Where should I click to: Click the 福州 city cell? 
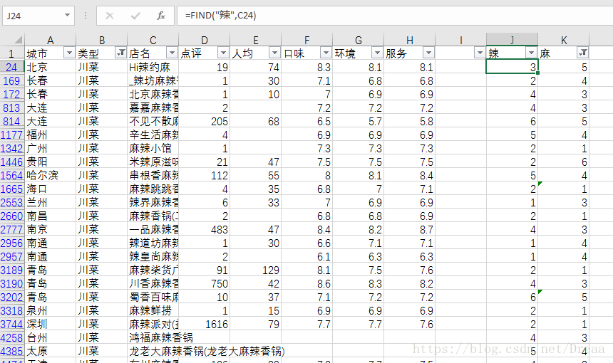(51, 135)
